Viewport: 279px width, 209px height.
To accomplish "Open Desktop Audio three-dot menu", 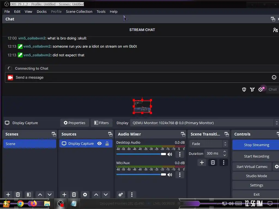I will 180,154.
